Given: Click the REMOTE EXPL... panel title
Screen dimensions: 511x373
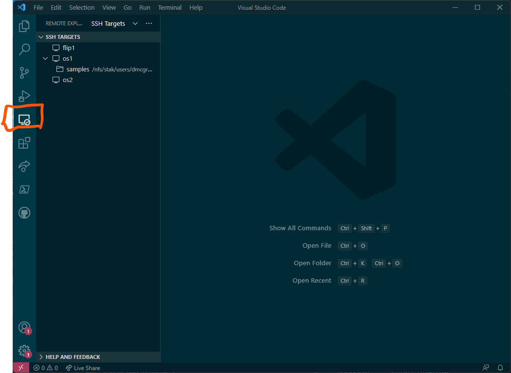Looking at the screenshot, I should click(x=64, y=23).
